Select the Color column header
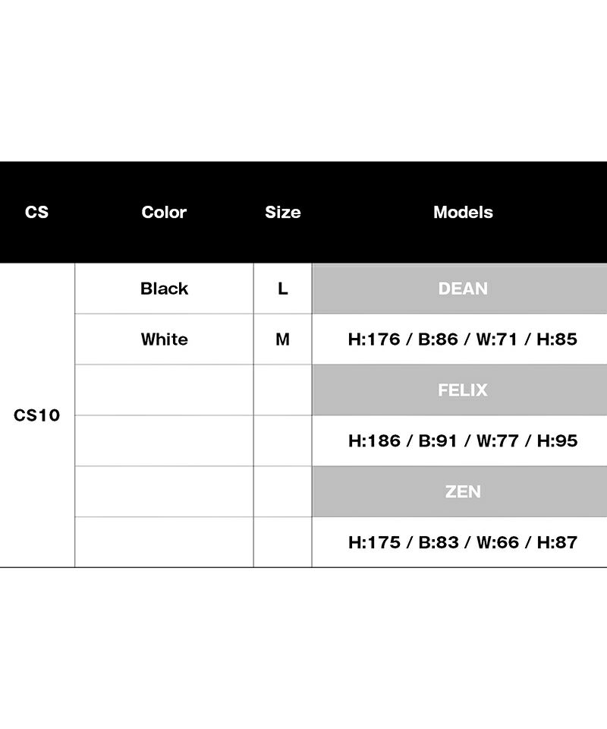The width and height of the screenshot is (607, 729). pyautogui.click(x=164, y=213)
